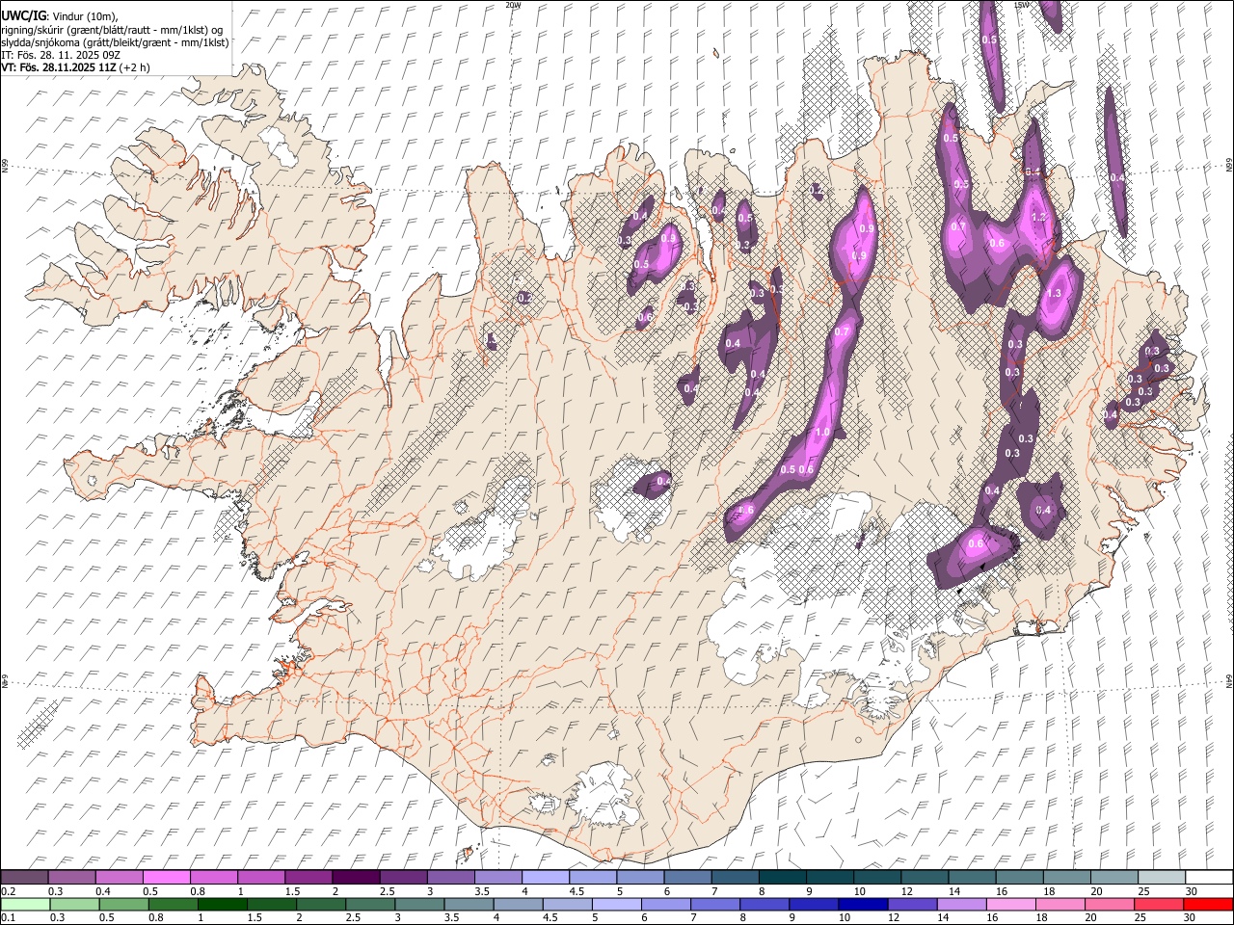Click the 'IT: Fös. 28. 11. 2025 09Z' line
The width and height of the screenshot is (1234, 925).
61,55
